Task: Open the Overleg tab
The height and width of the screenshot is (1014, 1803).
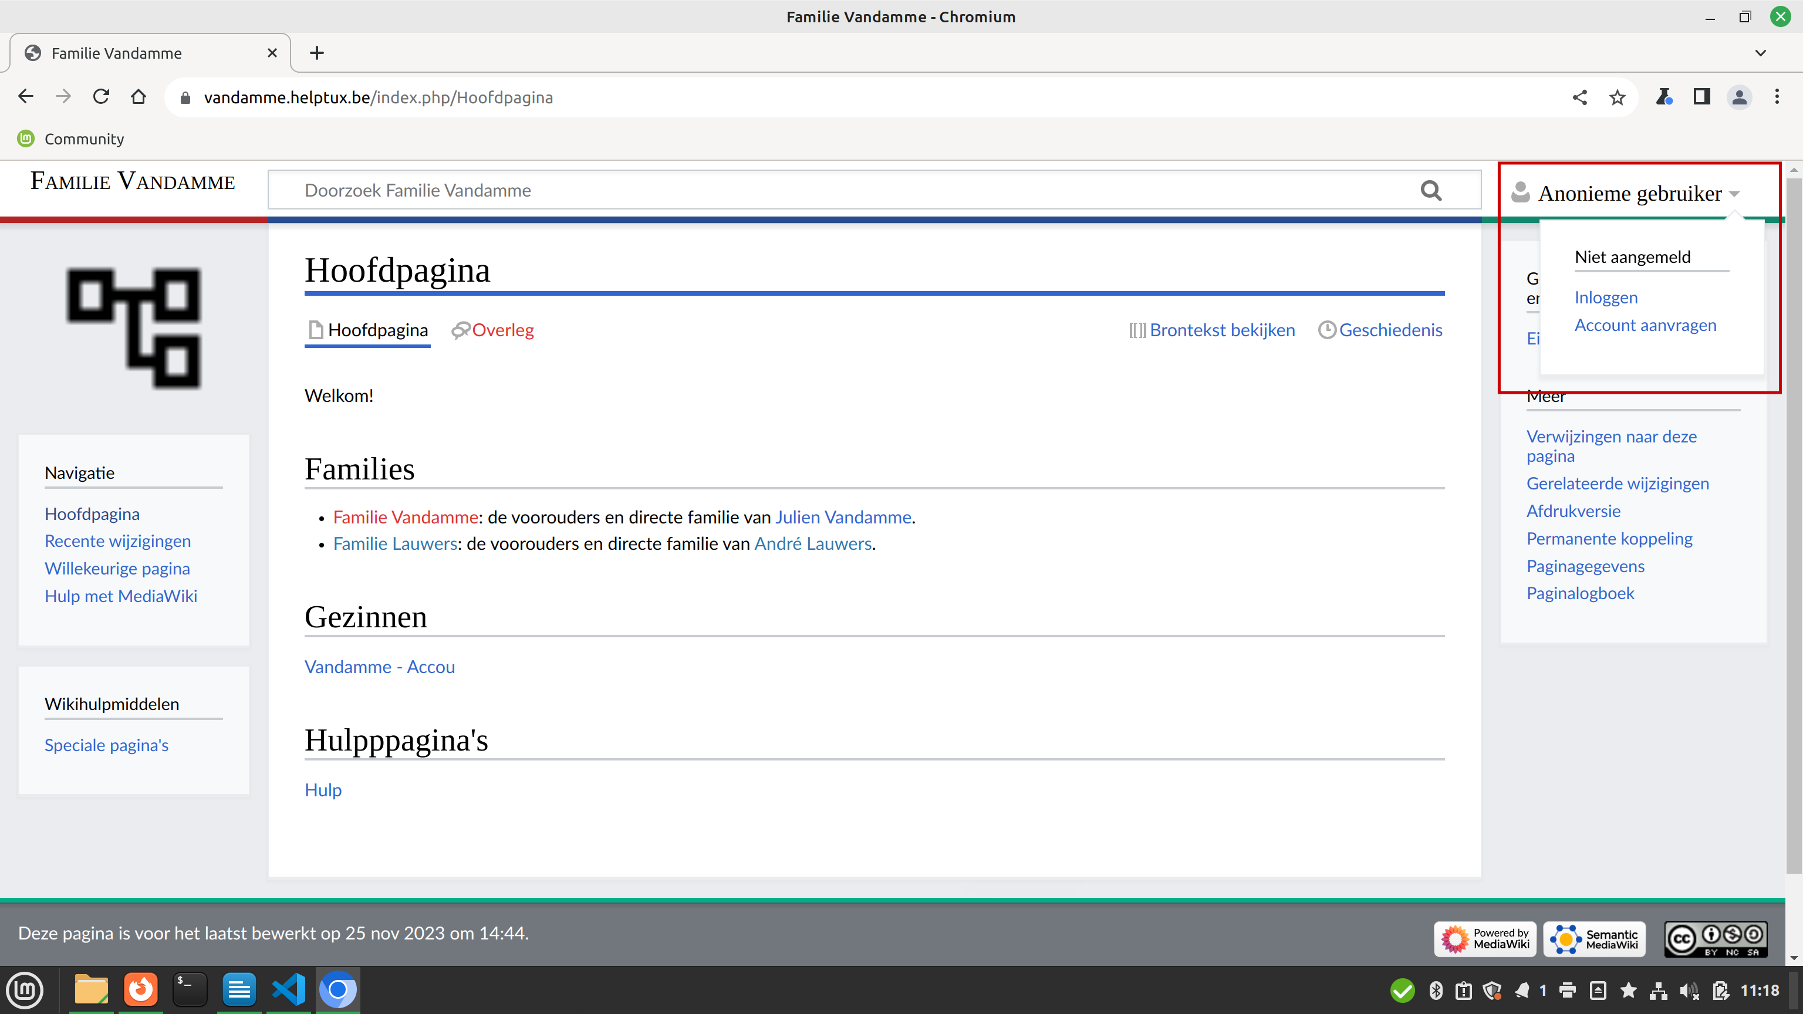Action: click(x=502, y=330)
